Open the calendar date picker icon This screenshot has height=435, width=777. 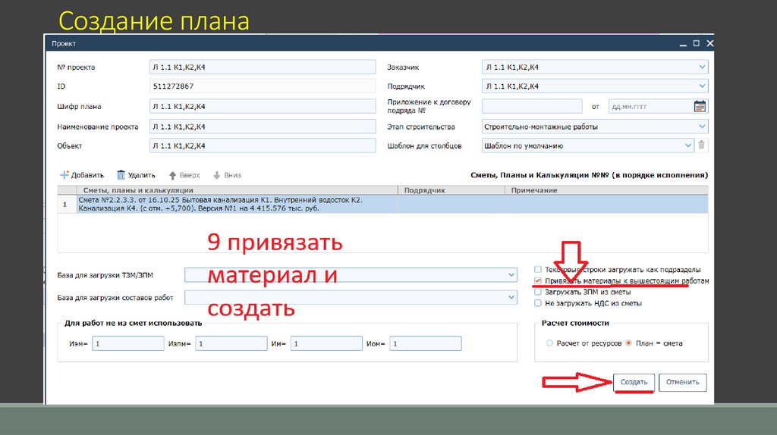700,106
